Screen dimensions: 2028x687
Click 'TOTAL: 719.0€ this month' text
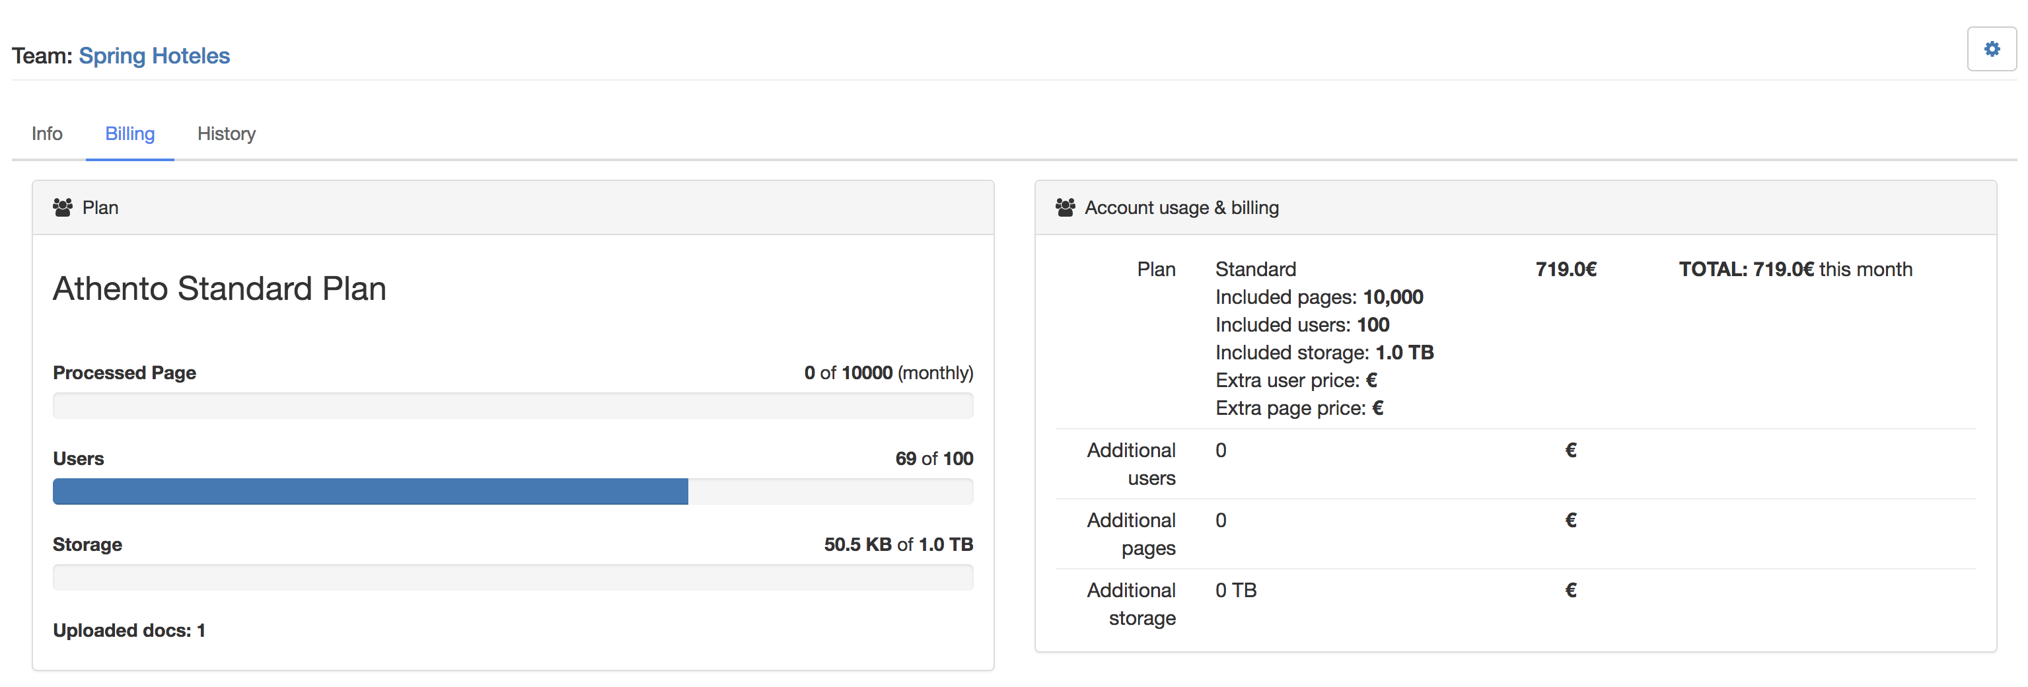1795,270
